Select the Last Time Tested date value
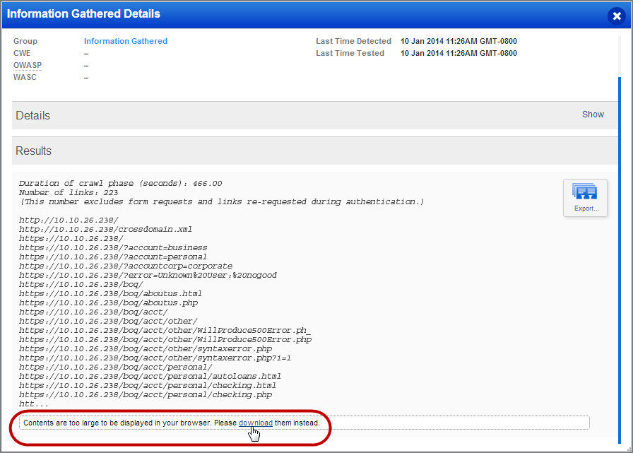 [459, 53]
